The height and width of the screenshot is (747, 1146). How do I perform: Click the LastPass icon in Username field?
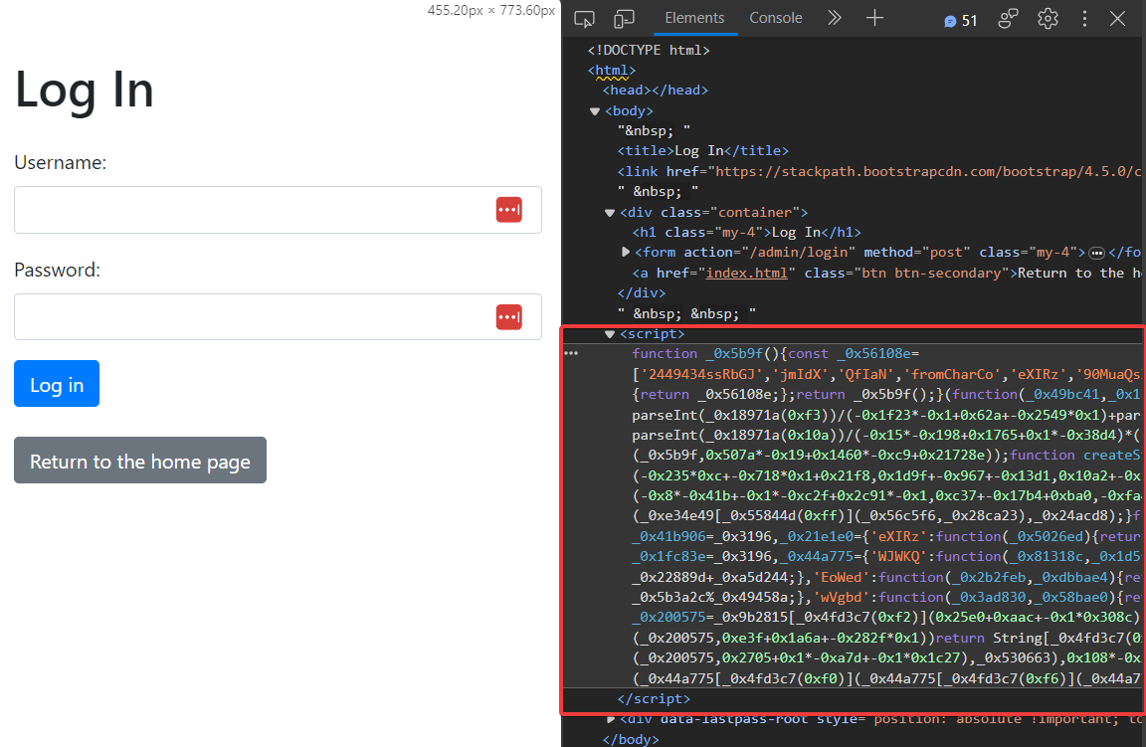pos(508,210)
